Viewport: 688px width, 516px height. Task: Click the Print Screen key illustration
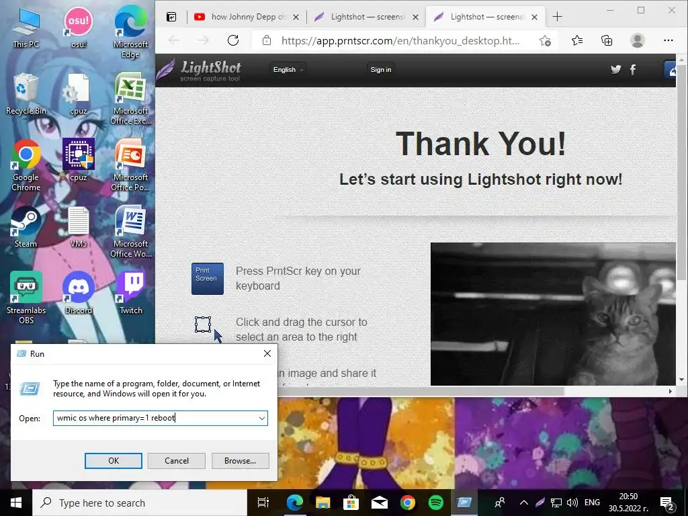click(x=208, y=279)
